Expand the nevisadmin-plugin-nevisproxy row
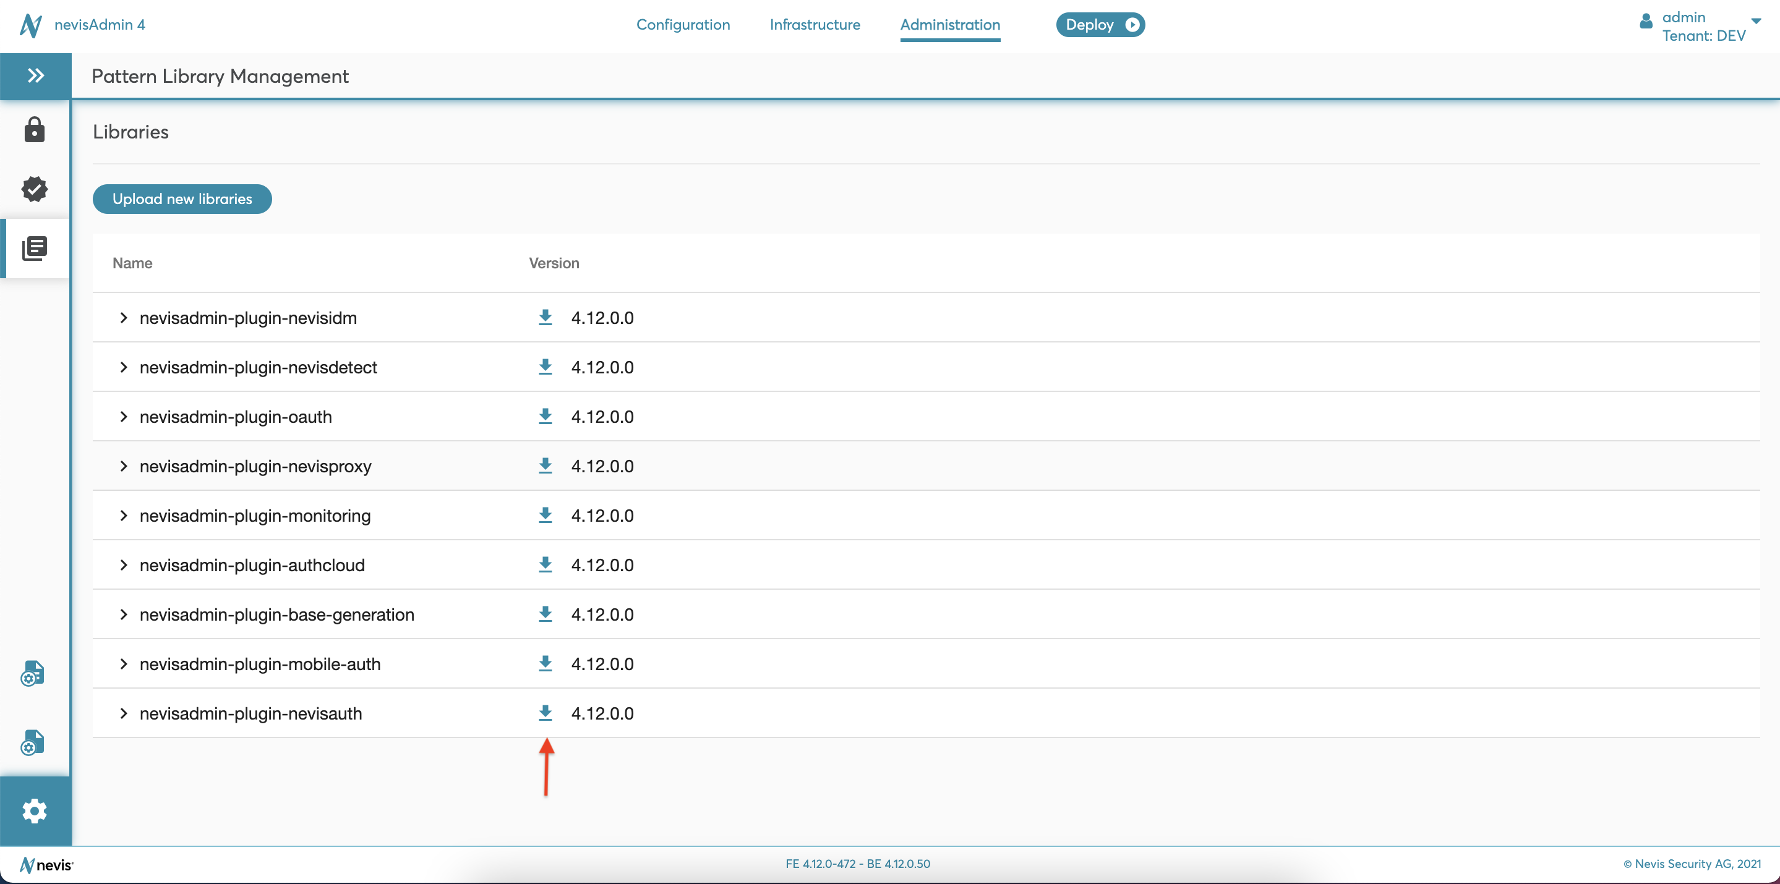 click(x=124, y=466)
